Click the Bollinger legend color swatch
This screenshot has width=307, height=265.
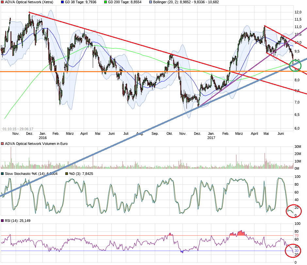pos(151,2)
